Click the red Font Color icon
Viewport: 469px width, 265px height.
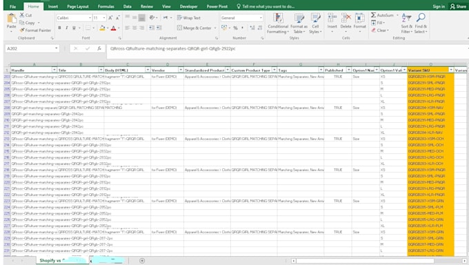[x=113, y=28]
